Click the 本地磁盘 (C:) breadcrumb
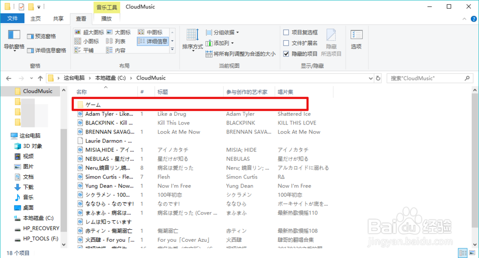Image resolution: width=479 pixels, height=258 pixels. (110, 78)
